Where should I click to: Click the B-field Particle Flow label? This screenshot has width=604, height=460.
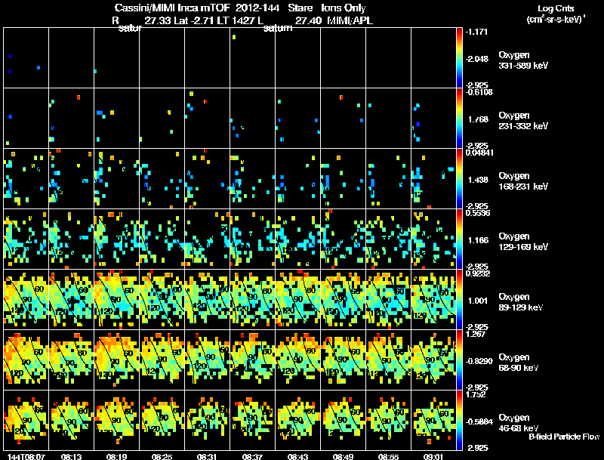pyautogui.click(x=564, y=437)
